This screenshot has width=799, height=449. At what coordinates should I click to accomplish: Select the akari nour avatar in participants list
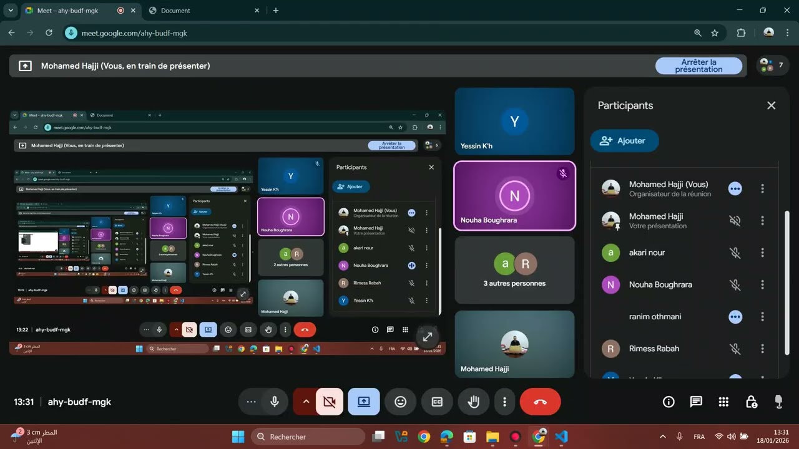click(x=610, y=253)
